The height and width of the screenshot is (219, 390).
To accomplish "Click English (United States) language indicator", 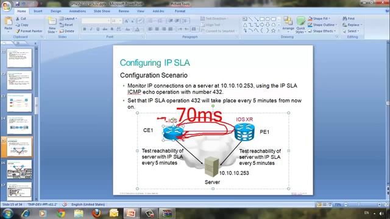I will click(88, 204).
